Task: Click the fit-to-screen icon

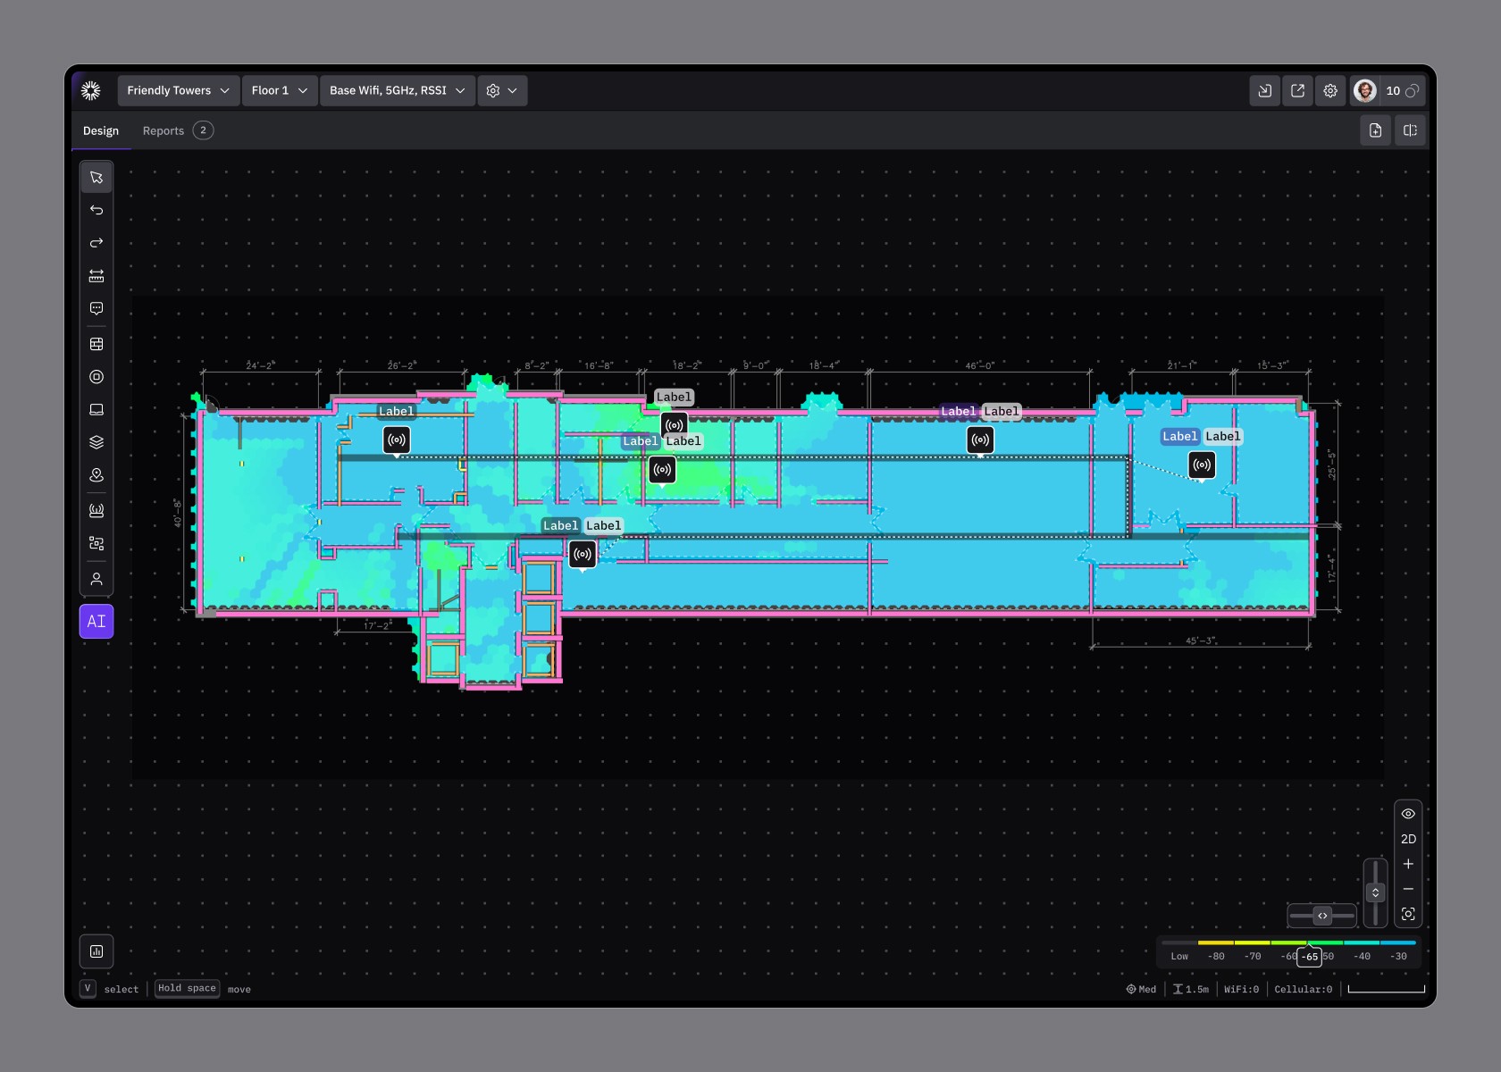Action: pos(1408,914)
